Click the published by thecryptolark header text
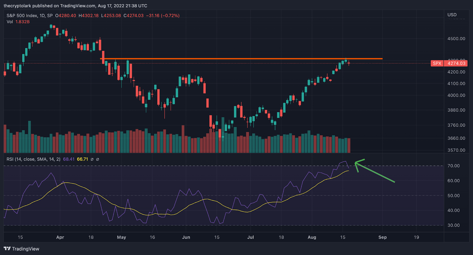The width and height of the screenshot is (473, 255). pos(75,6)
